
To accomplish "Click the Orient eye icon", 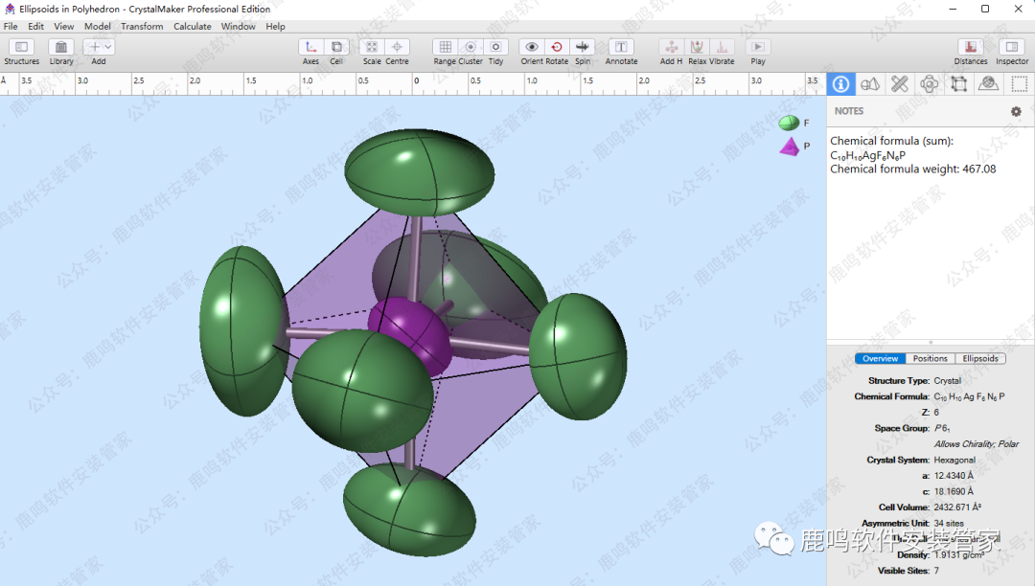I will pos(532,47).
